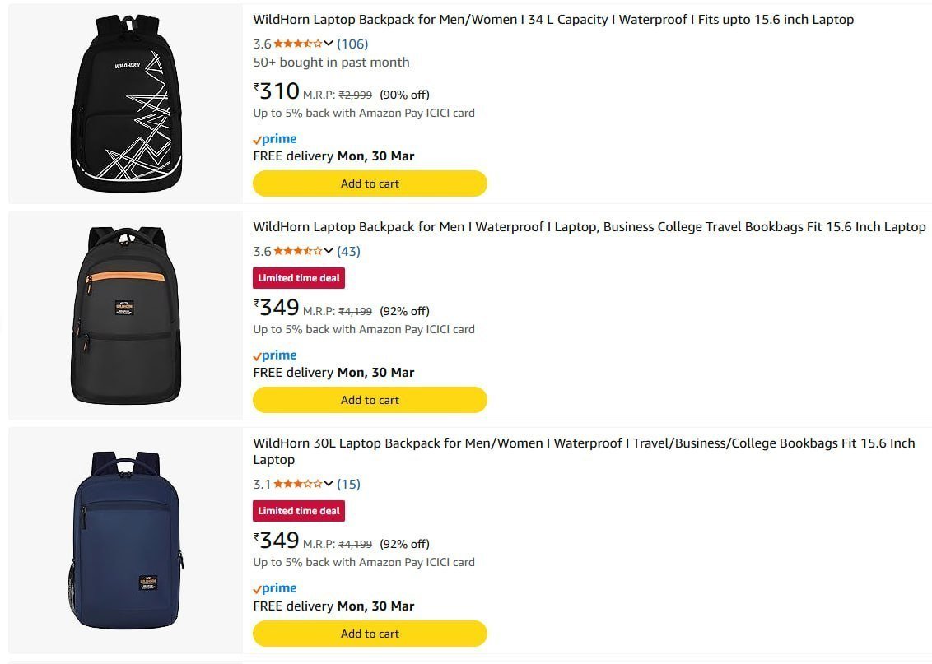Open the rating breakdown chevron on the second listing
932x664 pixels.
[x=327, y=251]
